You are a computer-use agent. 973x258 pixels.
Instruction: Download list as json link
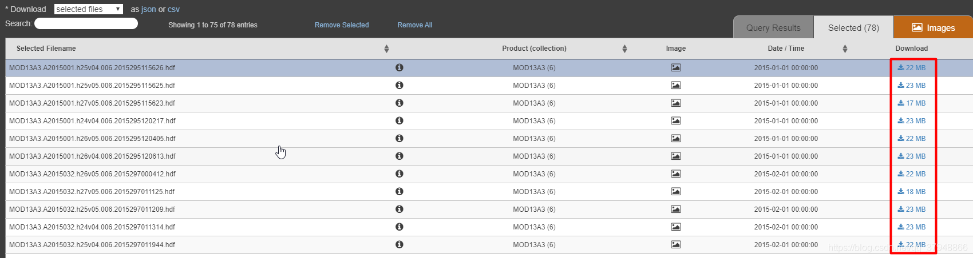point(149,9)
